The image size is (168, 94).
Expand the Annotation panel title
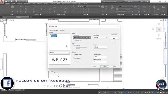tap(61, 14)
